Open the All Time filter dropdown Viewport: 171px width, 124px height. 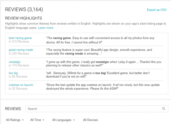pyautogui.click(x=37, y=120)
